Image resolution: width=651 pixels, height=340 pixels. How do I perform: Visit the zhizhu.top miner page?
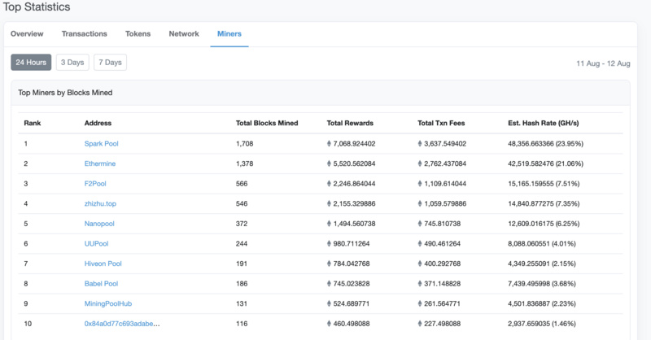pos(100,203)
